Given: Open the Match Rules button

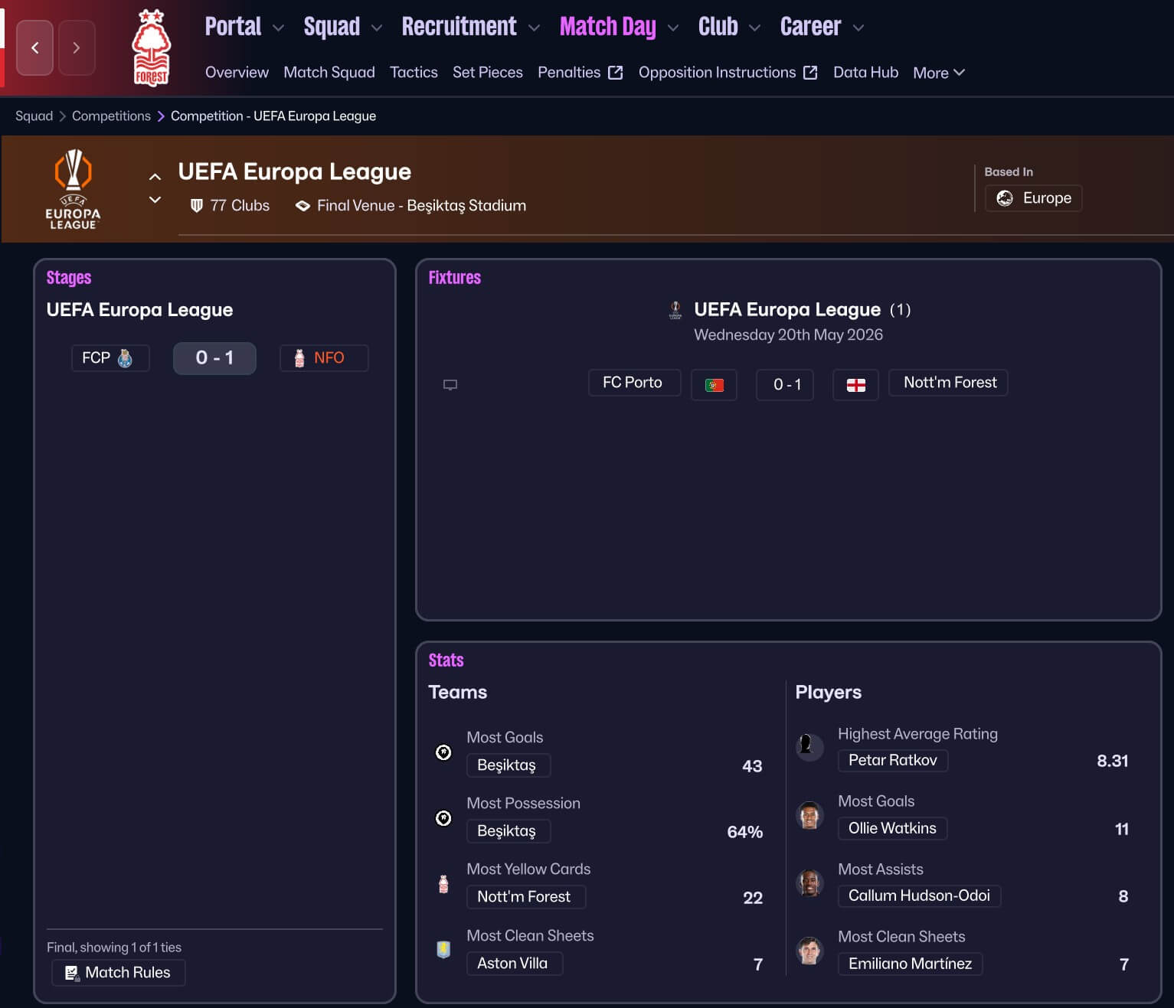Looking at the screenshot, I should [x=119, y=973].
